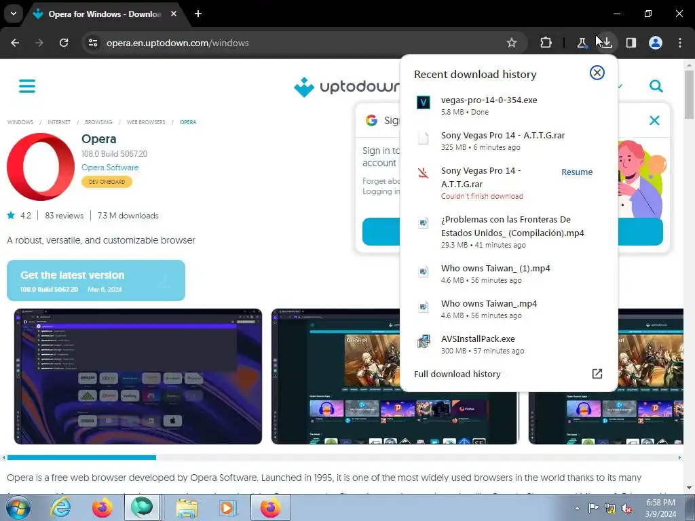Viewport: 695px width, 521px height.
Task: Open Opera Software developer link
Action: 110,168
